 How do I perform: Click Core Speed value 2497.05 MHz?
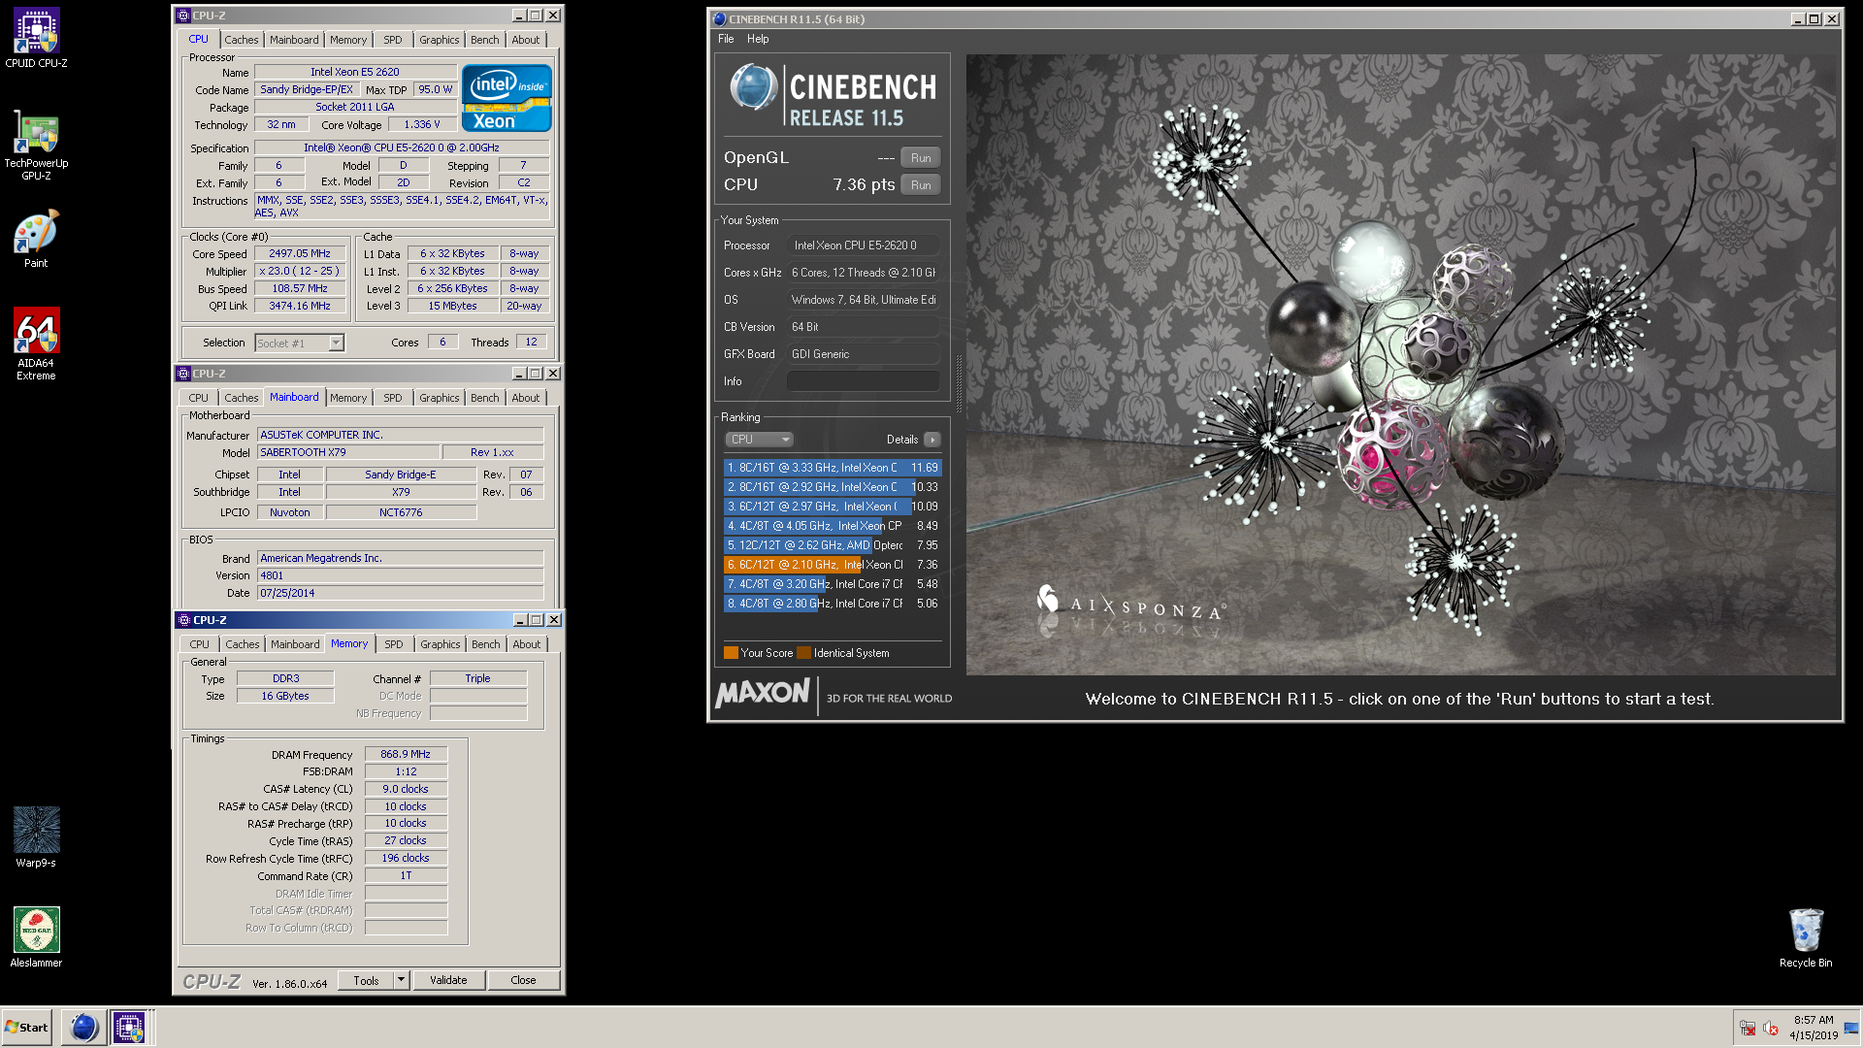pyautogui.click(x=300, y=253)
